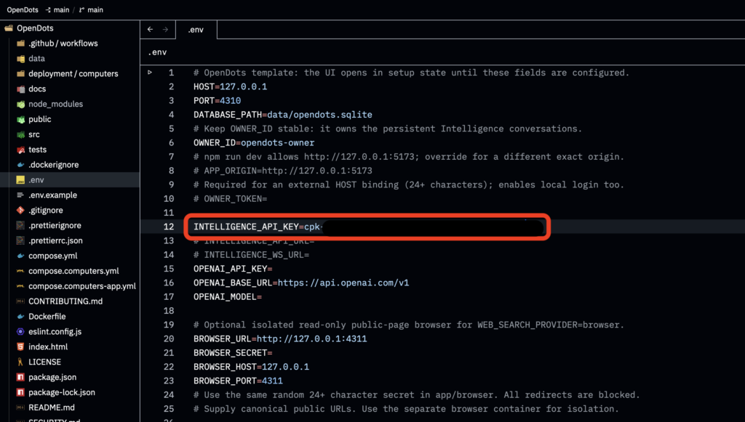The height and width of the screenshot is (422, 745).
Task: Click the .prettierrc.json file icon
Action: [20, 240]
